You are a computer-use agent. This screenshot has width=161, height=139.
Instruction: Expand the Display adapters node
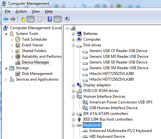click(73, 85)
